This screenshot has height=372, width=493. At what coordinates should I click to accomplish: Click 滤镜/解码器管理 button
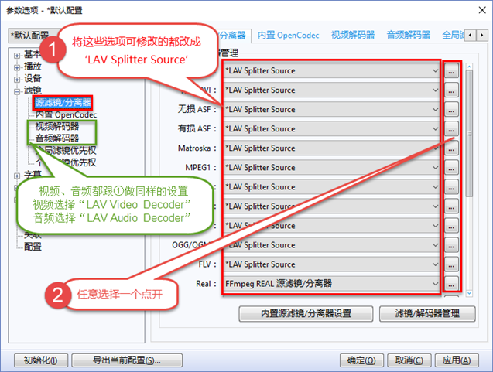(427, 313)
